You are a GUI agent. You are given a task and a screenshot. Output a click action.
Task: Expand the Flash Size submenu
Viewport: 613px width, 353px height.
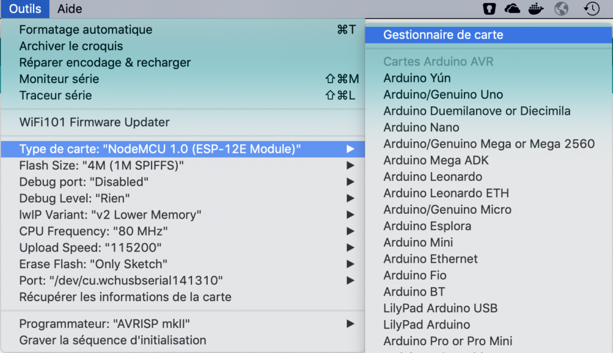[183, 165]
